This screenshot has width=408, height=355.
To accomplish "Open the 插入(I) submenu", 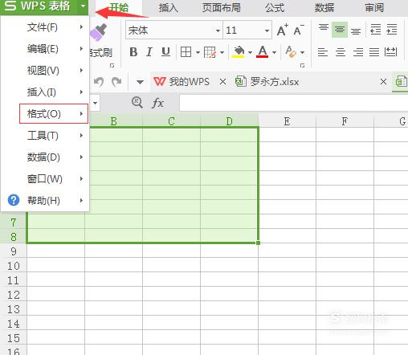I will tap(45, 92).
